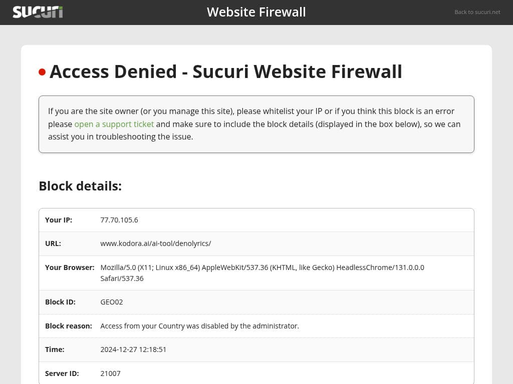Click the Block reason row label
513x384 pixels.
click(x=69, y=326)
